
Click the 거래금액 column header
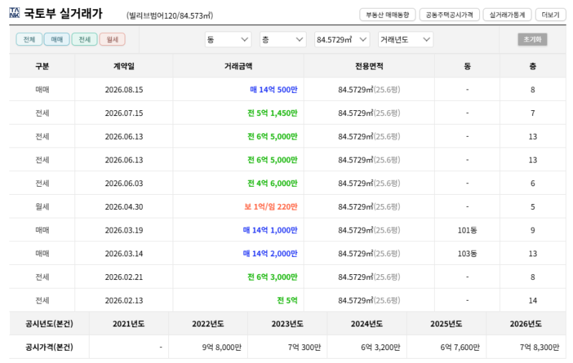pos(239,66)
